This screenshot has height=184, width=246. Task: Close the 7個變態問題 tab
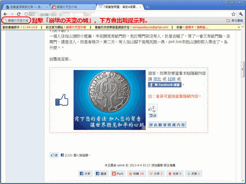140,7
